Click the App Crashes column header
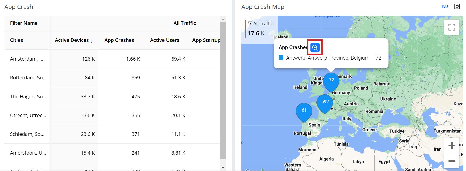466x171 pixels. point(119,40)
